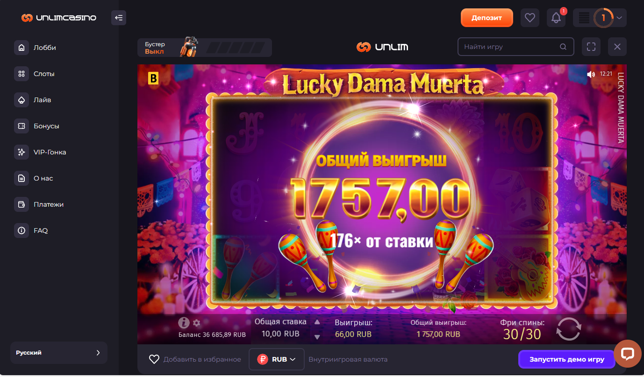Image resolution: width=644 pixels, height=377 pixels.
Task: Expand the Русский language selector
Action: pos(59,353)
